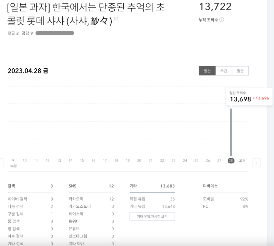Click the 인스타그램 row

click(91, 236)
